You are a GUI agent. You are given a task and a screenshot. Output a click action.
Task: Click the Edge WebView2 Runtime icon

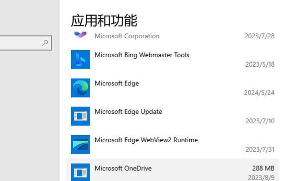coord(80,145)
